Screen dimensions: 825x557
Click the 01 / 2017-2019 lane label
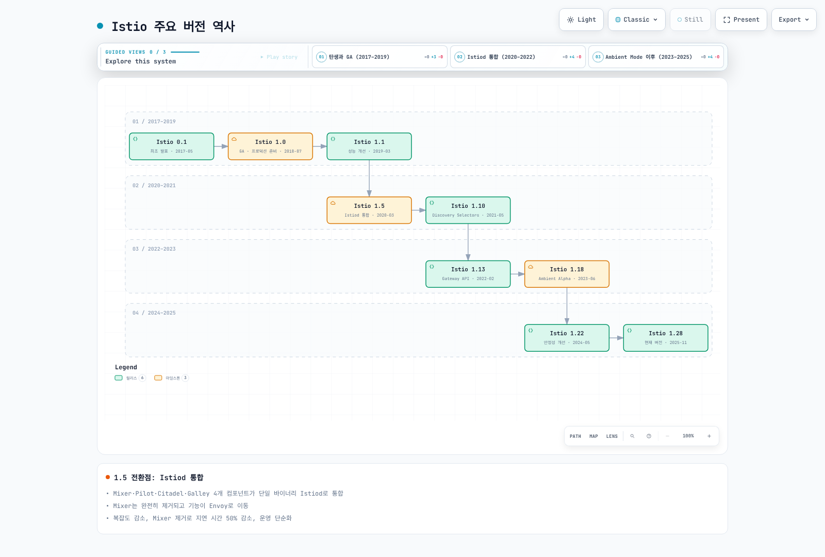[x=154, y=122]
